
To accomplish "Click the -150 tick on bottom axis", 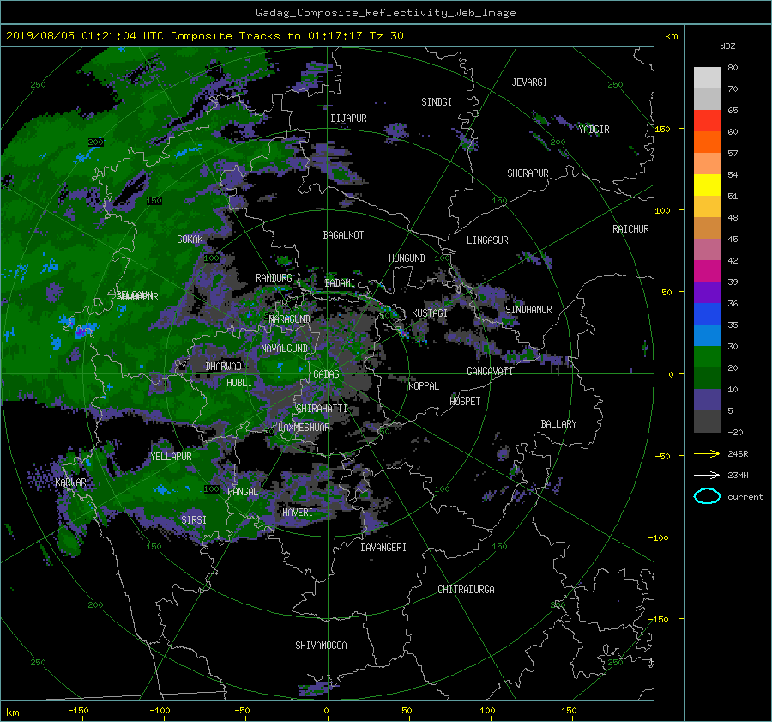I will pyautogui.click(x=78, y=711).
